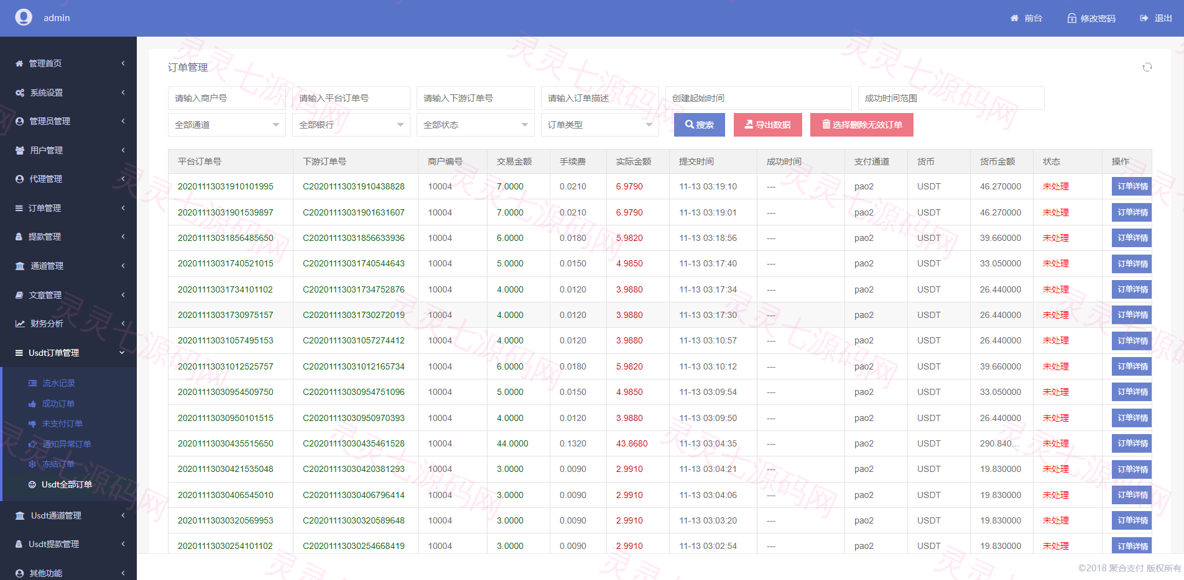Screen dimensions: 1184x580
Task: Click the 成功时间范围 date field
Action: [951, 98]
